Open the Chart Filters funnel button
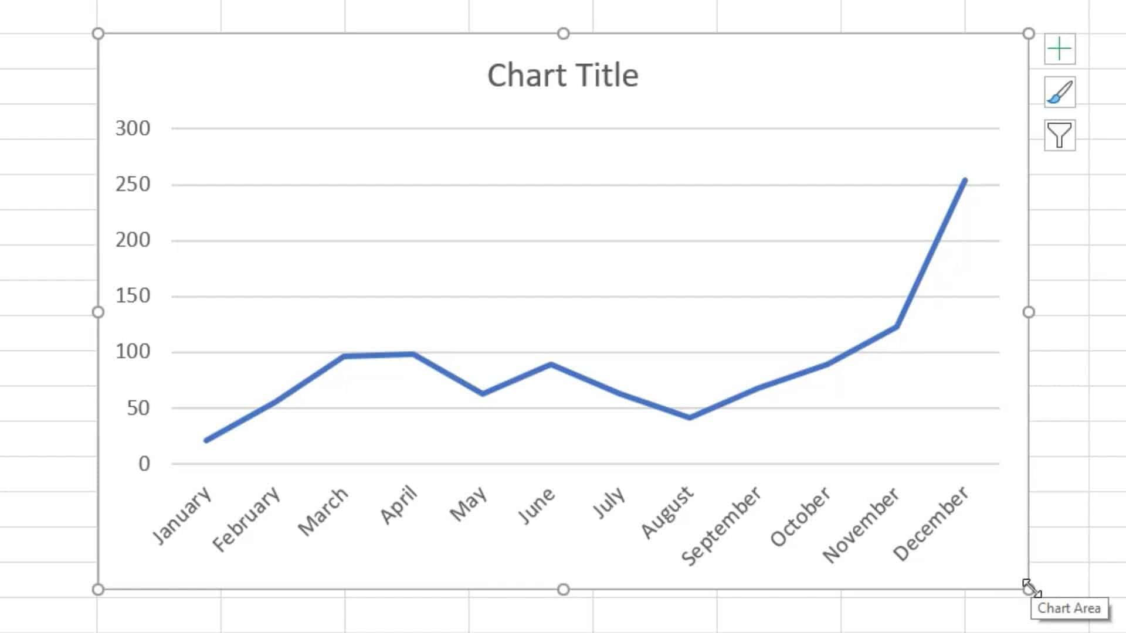Screen dimensions: 1126x633 tap(1059, 135)
